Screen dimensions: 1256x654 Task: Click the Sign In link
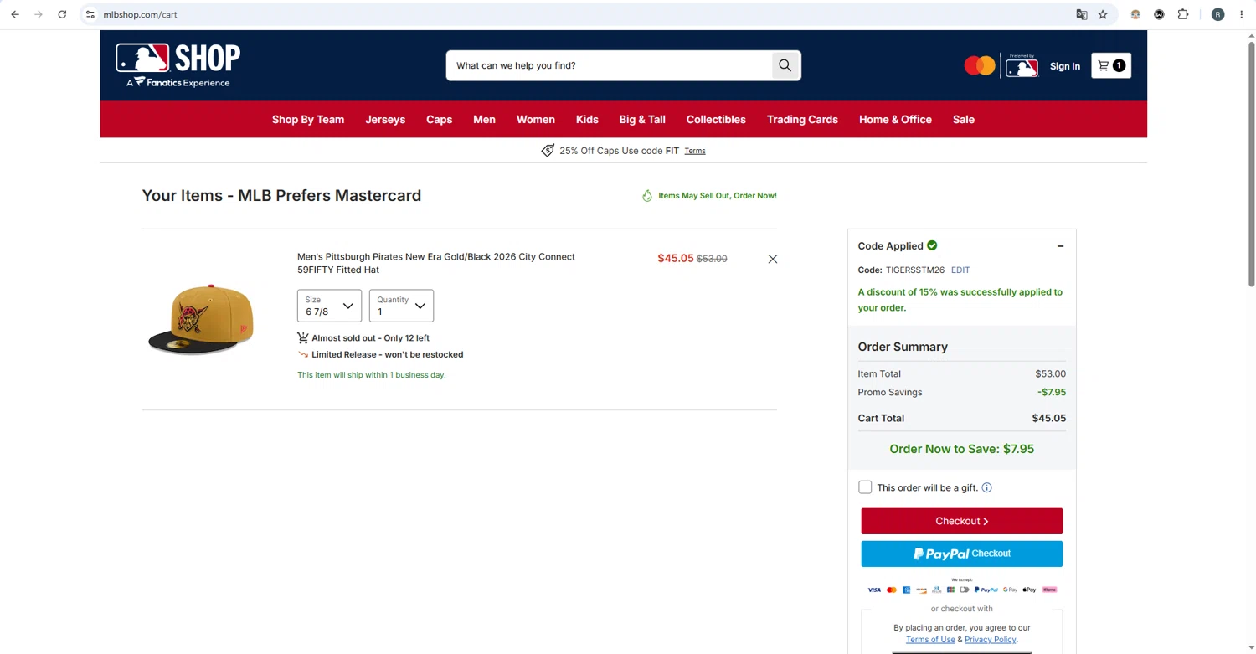click(1065, 66)
